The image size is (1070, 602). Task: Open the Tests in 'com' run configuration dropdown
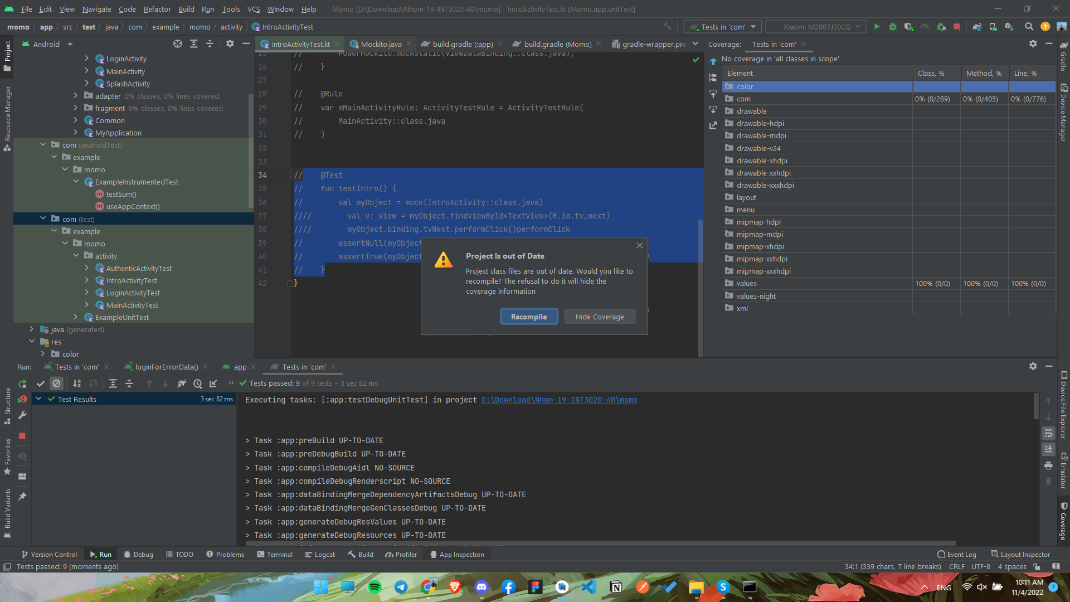723,27
